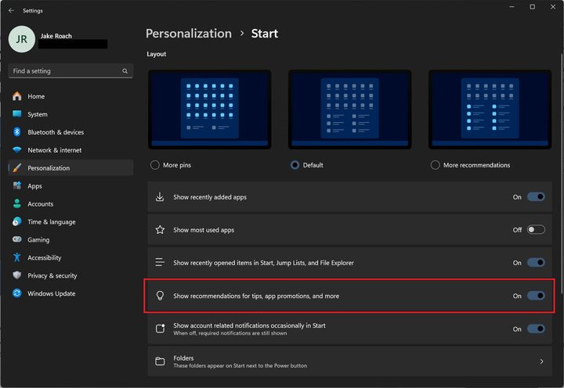The height and width of the screenshot is (388, 564).
Task: Click the System monitor icon
Action: (x=17, y=114)
